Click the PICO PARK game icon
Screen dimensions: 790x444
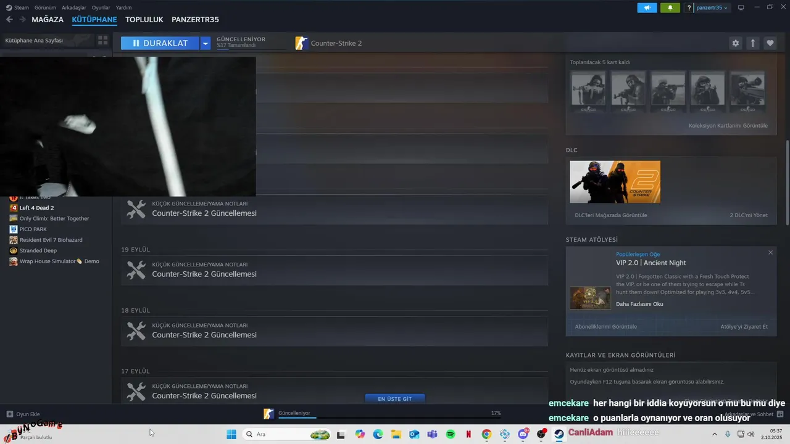(14, 229)
